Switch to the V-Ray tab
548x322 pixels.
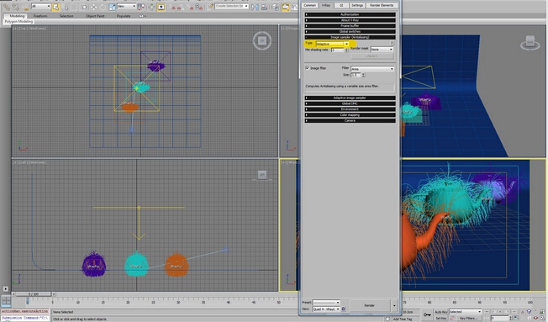pyautogui.click(x=326, y=5)
